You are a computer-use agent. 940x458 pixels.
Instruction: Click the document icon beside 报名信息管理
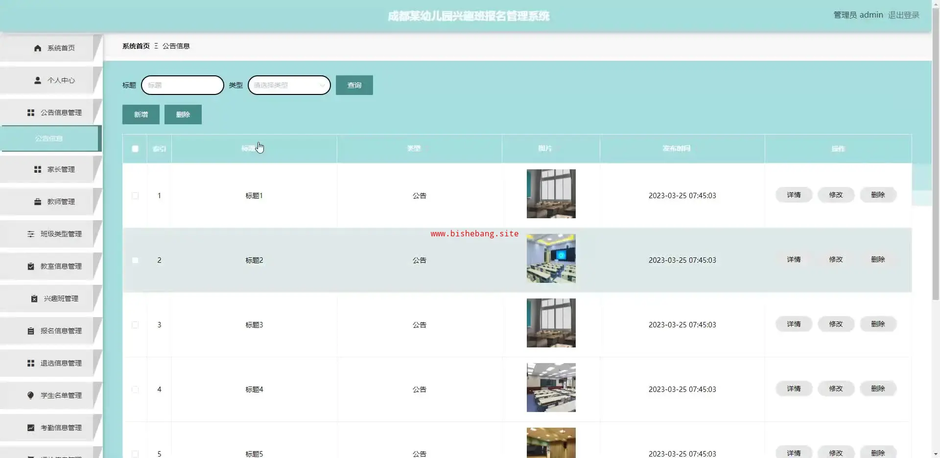(x=31, y=331)
